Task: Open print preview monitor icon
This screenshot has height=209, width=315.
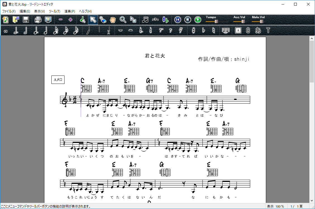Action: [x=48, y=20]
